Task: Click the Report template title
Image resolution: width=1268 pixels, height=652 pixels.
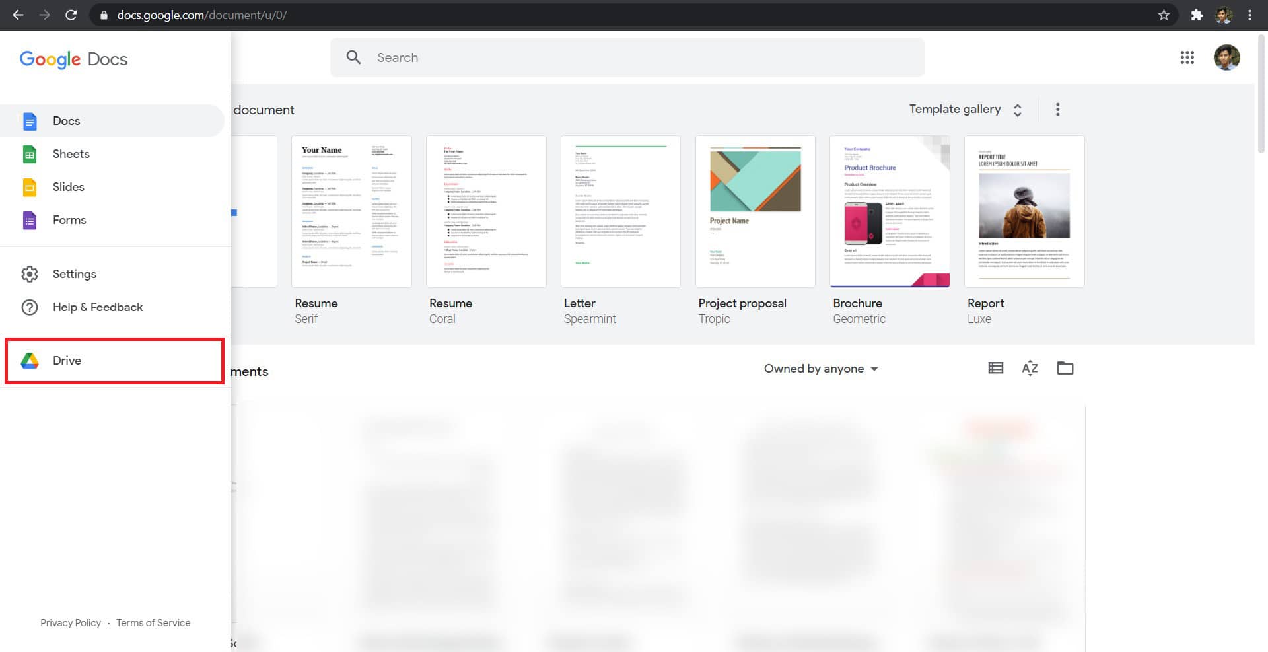Action: [x=986, y=303]
